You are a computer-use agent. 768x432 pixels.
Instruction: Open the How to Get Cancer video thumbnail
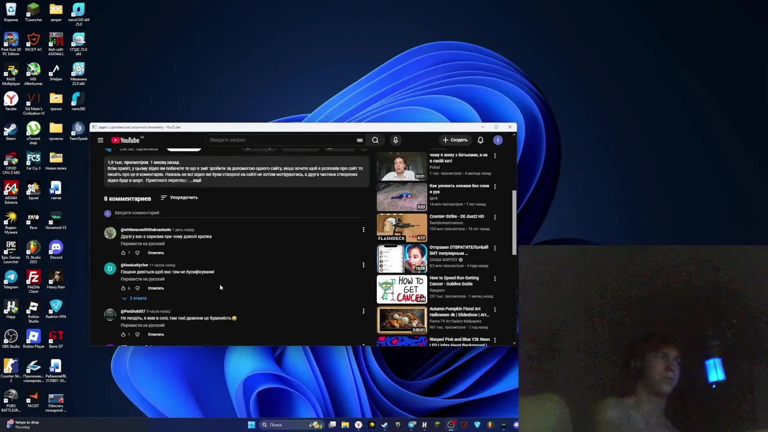point(402,289)
